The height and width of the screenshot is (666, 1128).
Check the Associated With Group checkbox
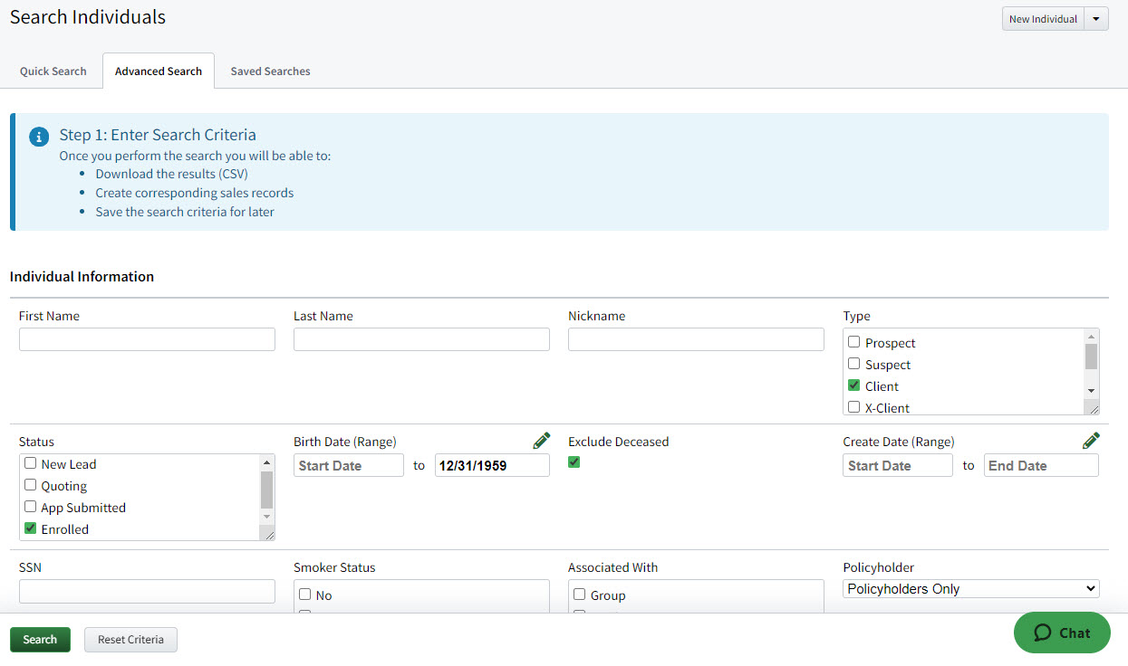(579, 595)
